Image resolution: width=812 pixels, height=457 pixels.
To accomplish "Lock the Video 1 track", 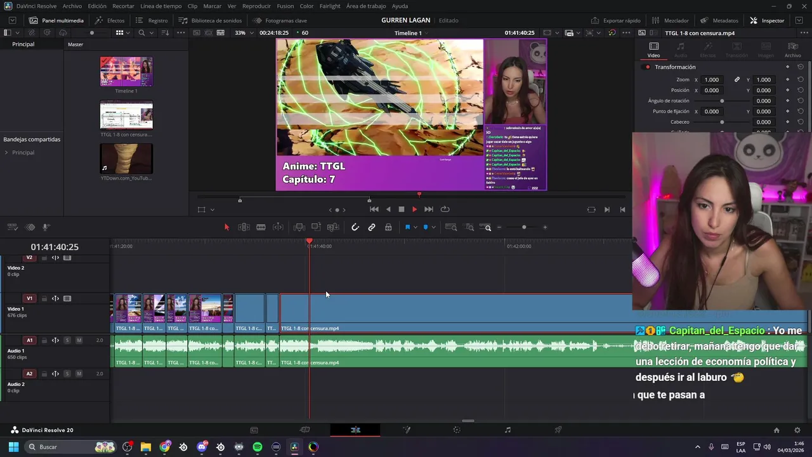I will 44,298.
